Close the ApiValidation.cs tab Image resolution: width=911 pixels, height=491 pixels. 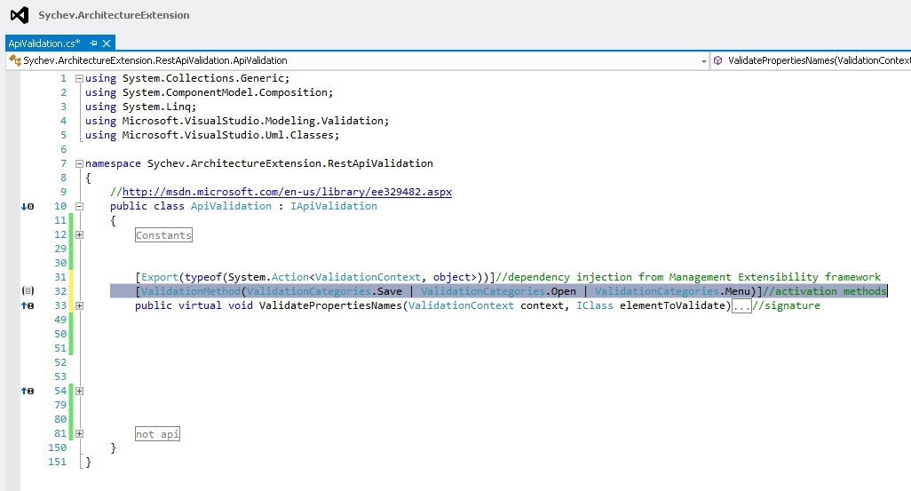coord(107,43)
